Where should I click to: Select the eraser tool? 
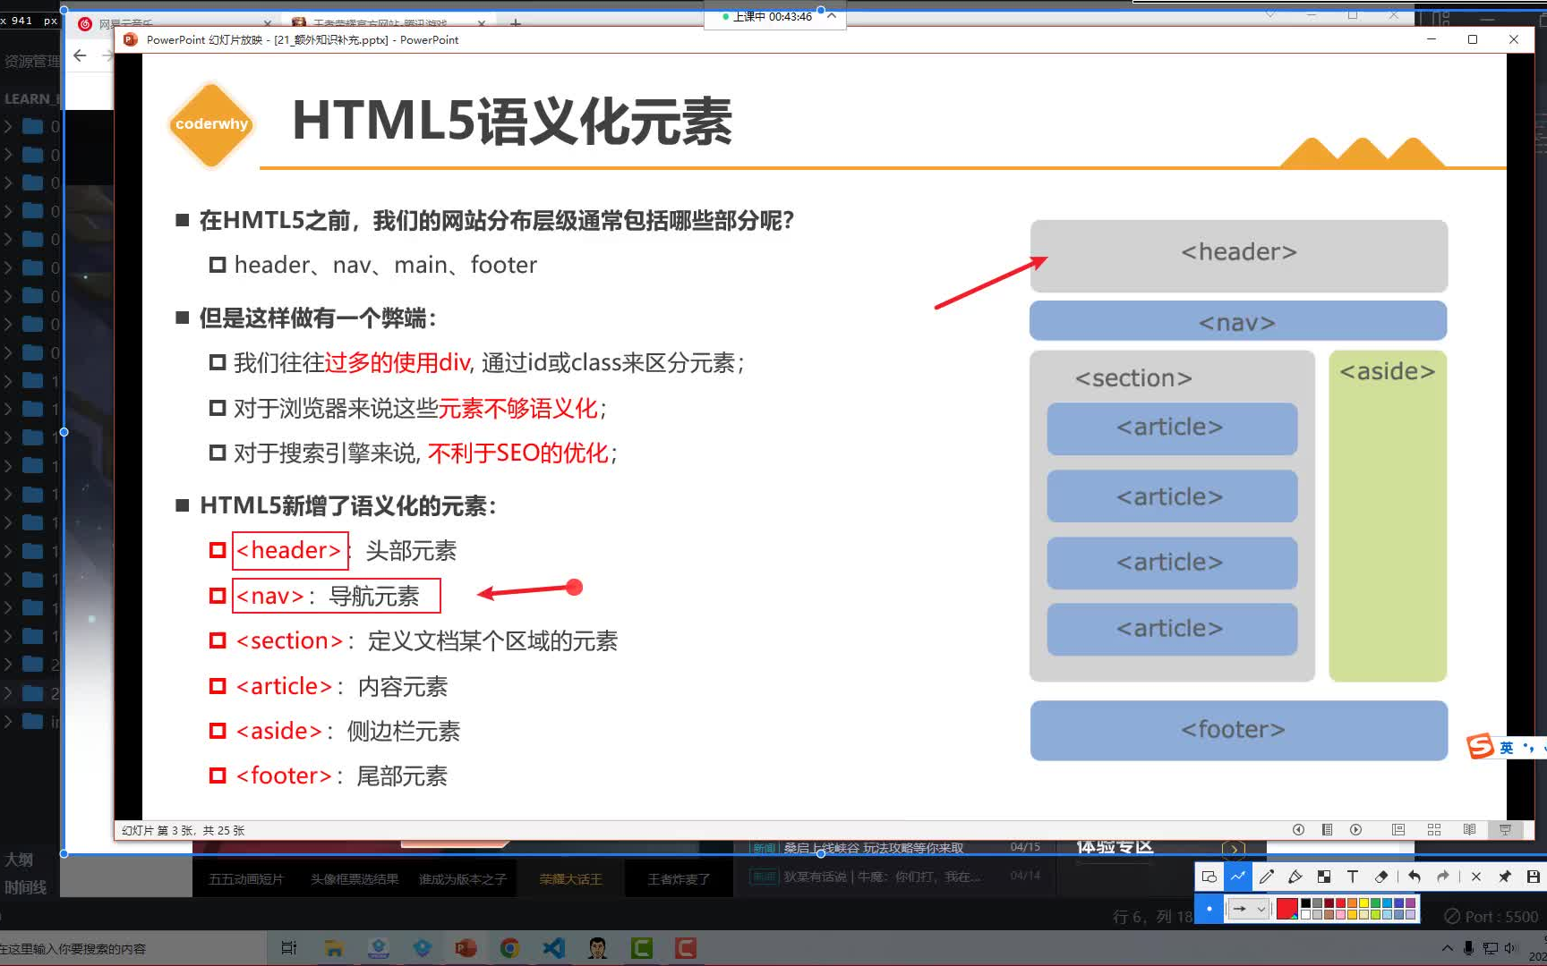click(1380, 877)
